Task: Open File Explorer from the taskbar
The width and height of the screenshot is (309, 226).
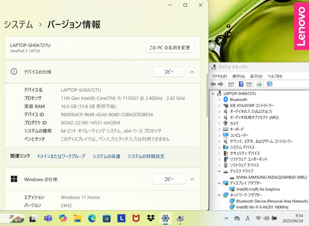Action: pos(77,218)
